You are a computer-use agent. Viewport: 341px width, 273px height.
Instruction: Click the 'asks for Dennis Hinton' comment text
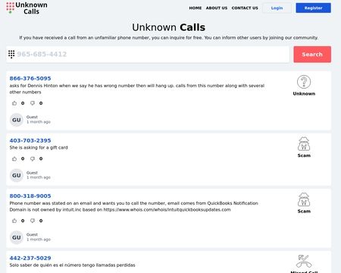pos(137,89)
